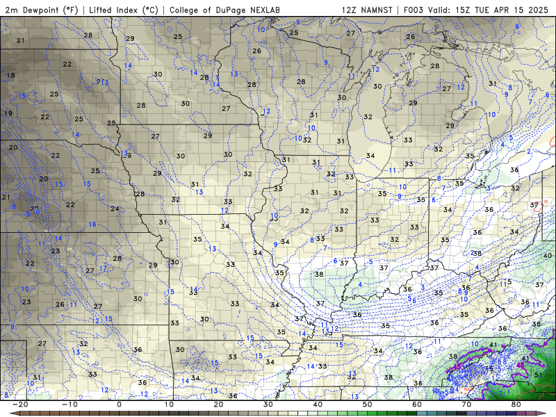Click the right arrow end of the color bar
The width and height of the screenshot is (556, 417).
(x=543, y=414)
